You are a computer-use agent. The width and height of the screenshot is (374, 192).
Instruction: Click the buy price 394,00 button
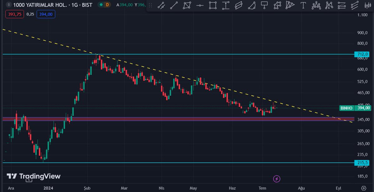[x=46, y=14]
